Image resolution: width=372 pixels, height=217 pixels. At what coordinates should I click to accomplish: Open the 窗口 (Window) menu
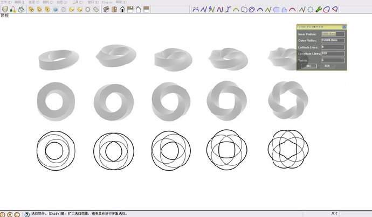coord(93,2)
